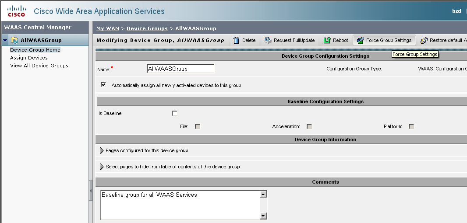Check the Is Baseline checkbox
The height and width of the screenshot is (223, 467).
[x=175, y=113]
